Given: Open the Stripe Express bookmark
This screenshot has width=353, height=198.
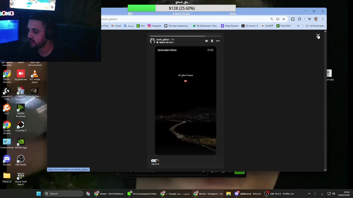Looking at the screenshot, I should pos(230,26).
